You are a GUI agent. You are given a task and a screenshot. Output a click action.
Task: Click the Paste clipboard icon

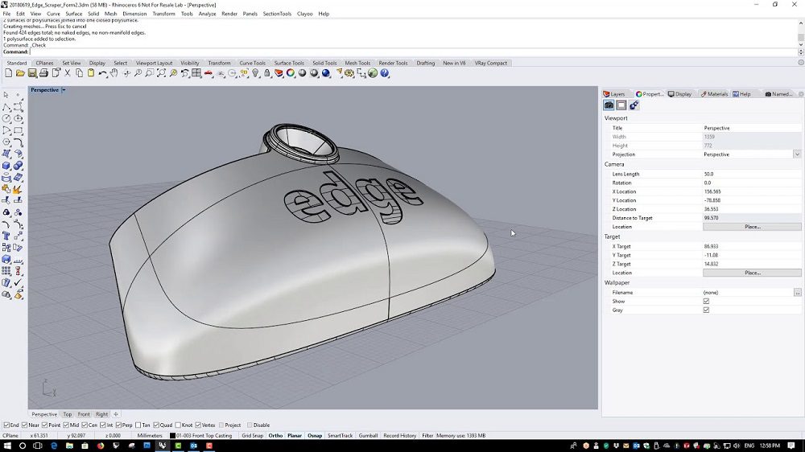[x=91, y=73]
